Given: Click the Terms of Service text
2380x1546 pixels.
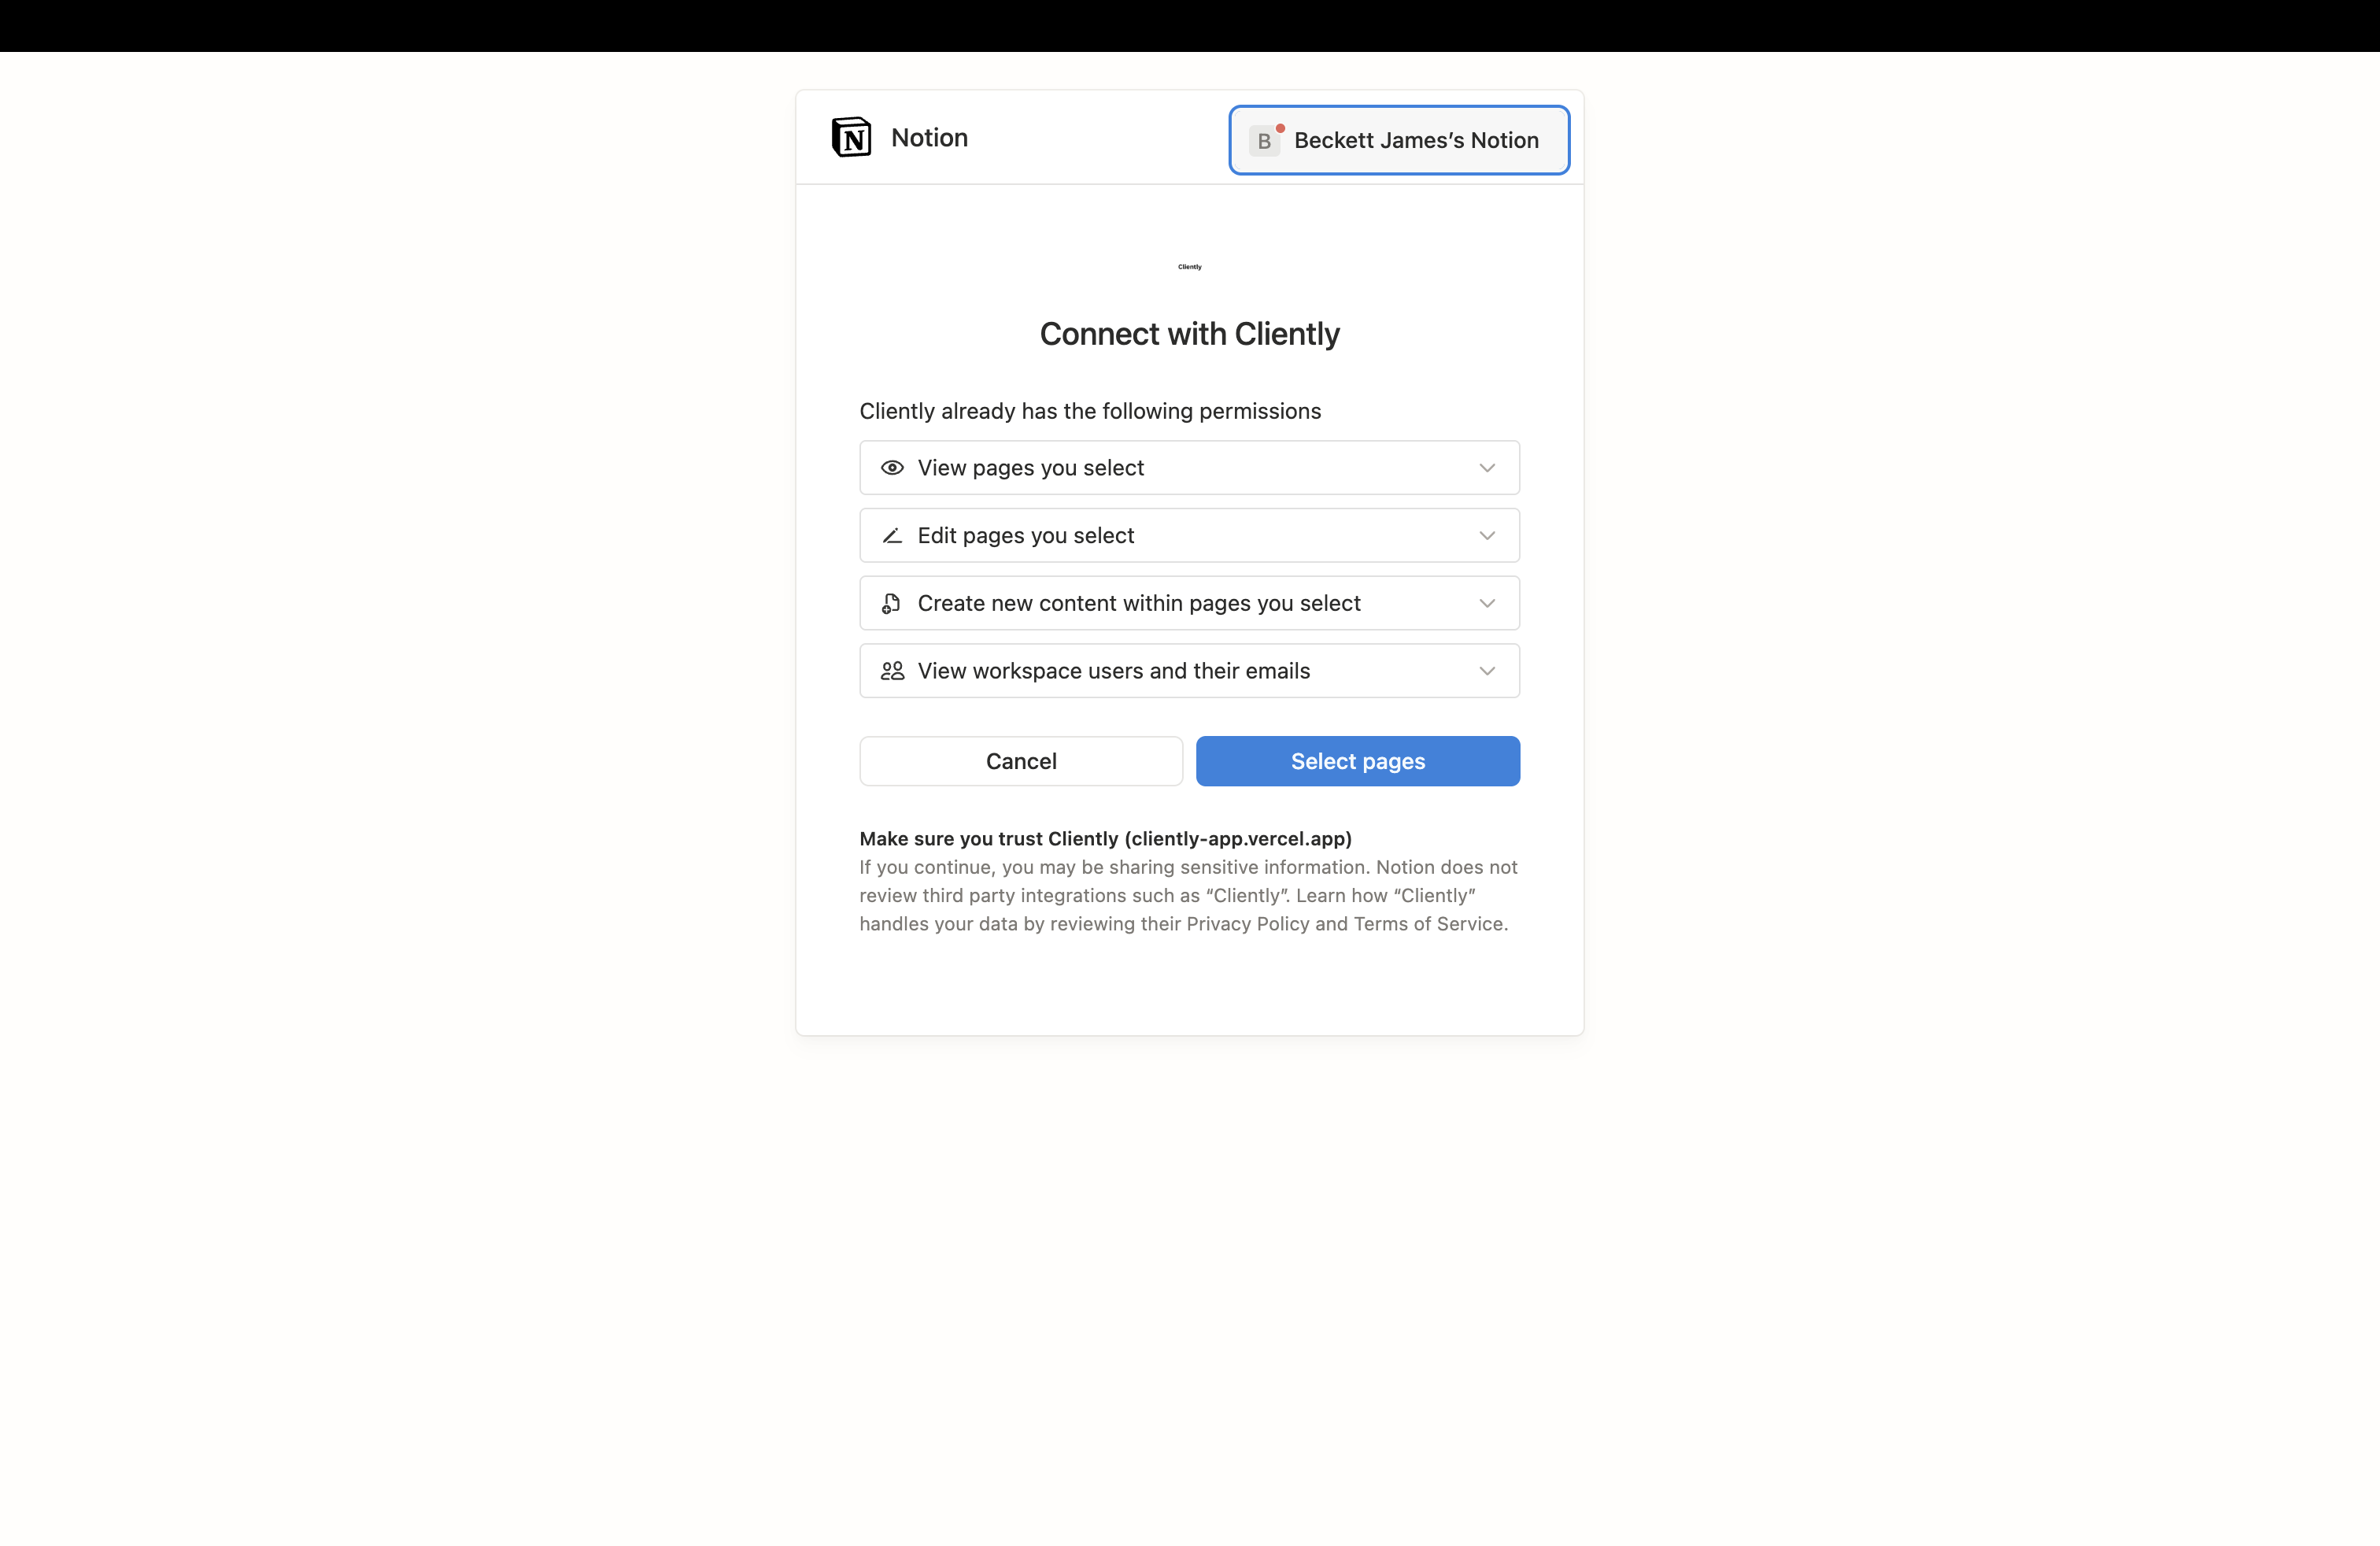Looking at the screenshot, I should click(1428, 924).
